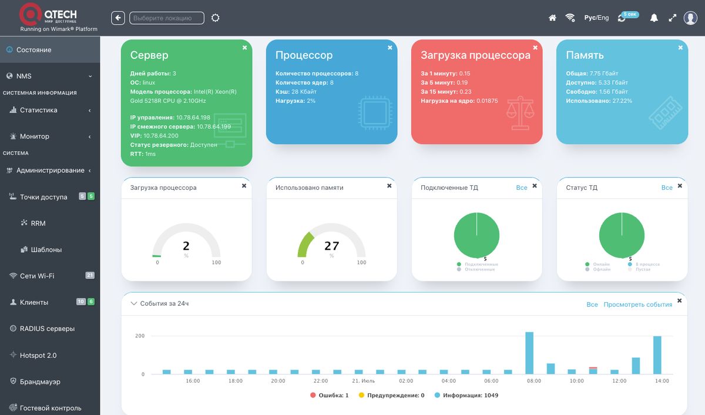Expand the Статистика menu
This screenshot has height=415, width=705.
pyautogui.click(x=50, y=110)
